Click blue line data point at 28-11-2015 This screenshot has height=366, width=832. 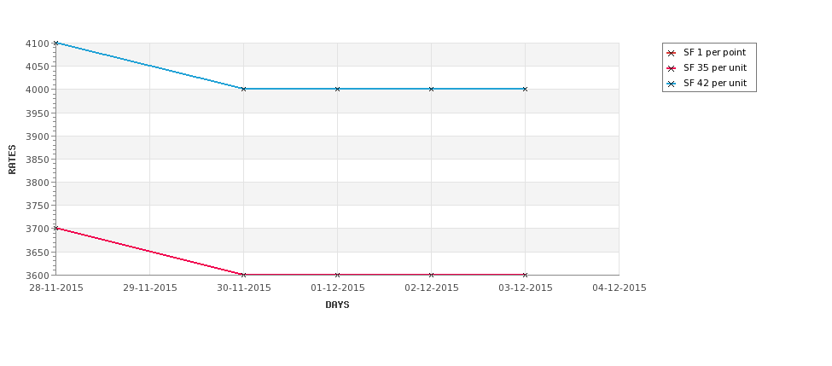coord(55,43)
